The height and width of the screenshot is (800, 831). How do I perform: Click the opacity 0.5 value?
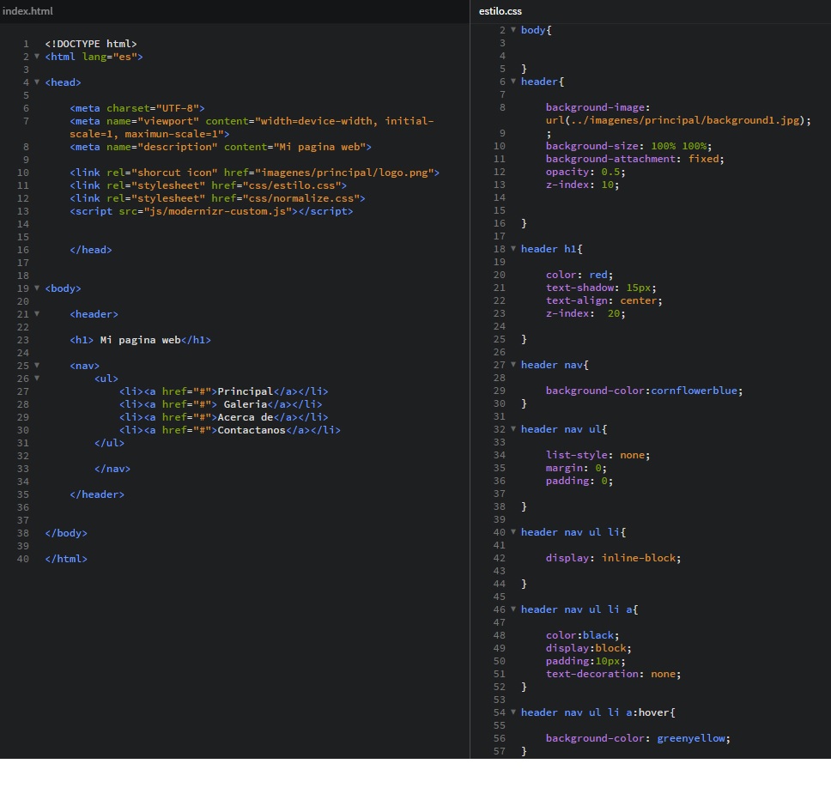coord(610,172)
